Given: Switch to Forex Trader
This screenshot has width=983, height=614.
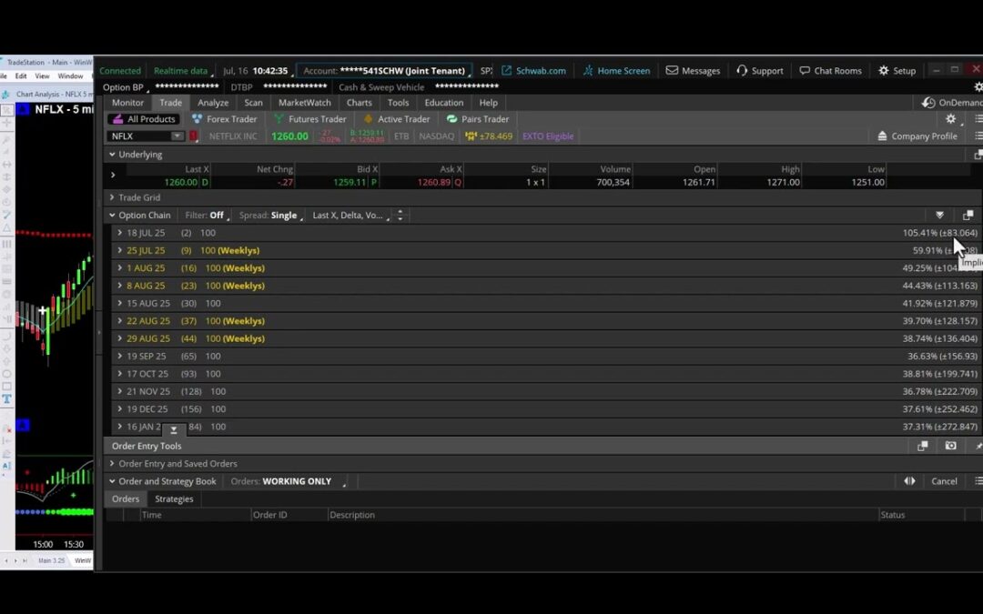Looking at the screenshot, I should tap(225, 119).
